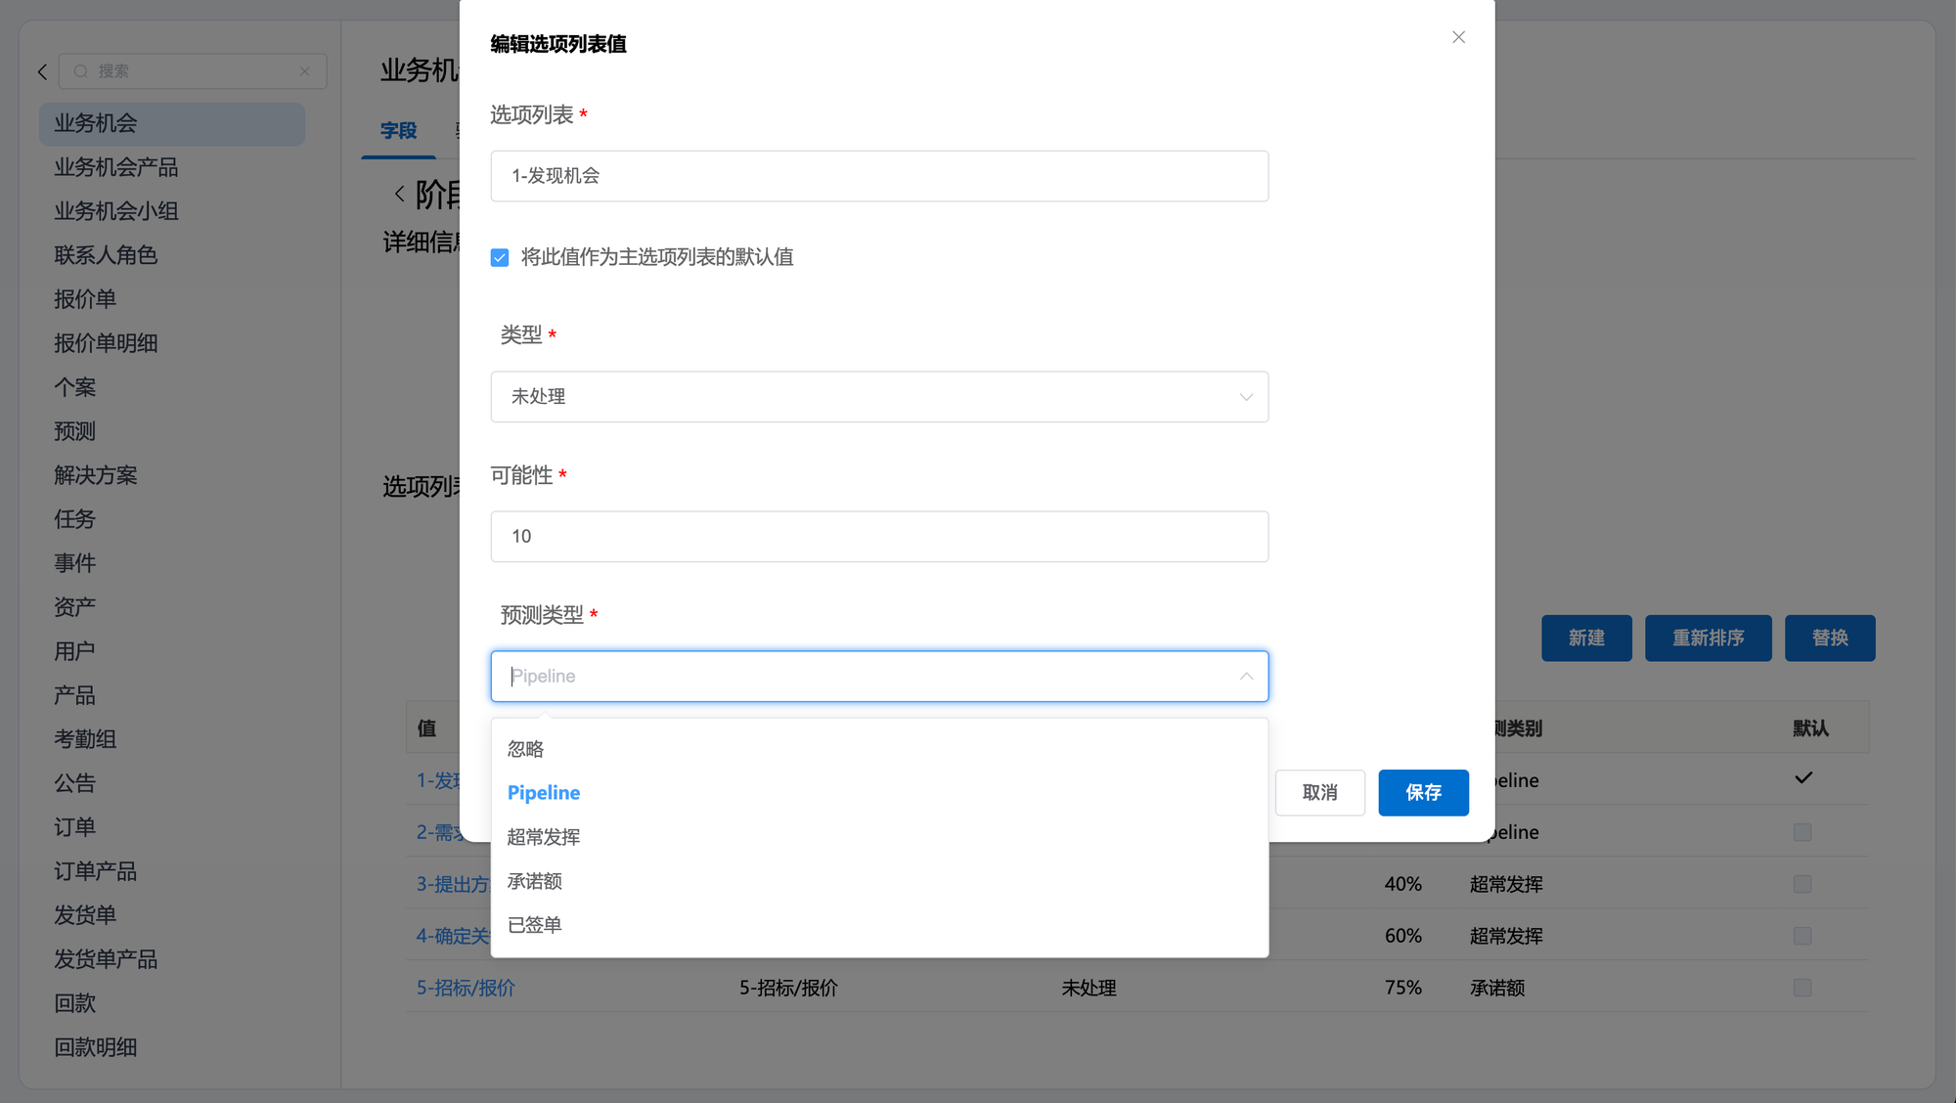Choose 已签单 option in the list
This screenshot has height=1103, width=1956.
pos(534,925)
